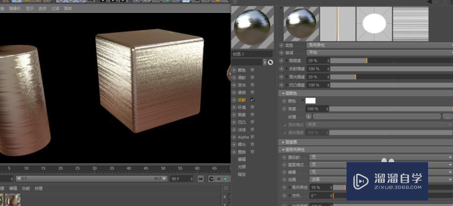Viewport: 453px width, 206px height.
Task: Click the texture load circle button next to 纹理
Action: 309,117
